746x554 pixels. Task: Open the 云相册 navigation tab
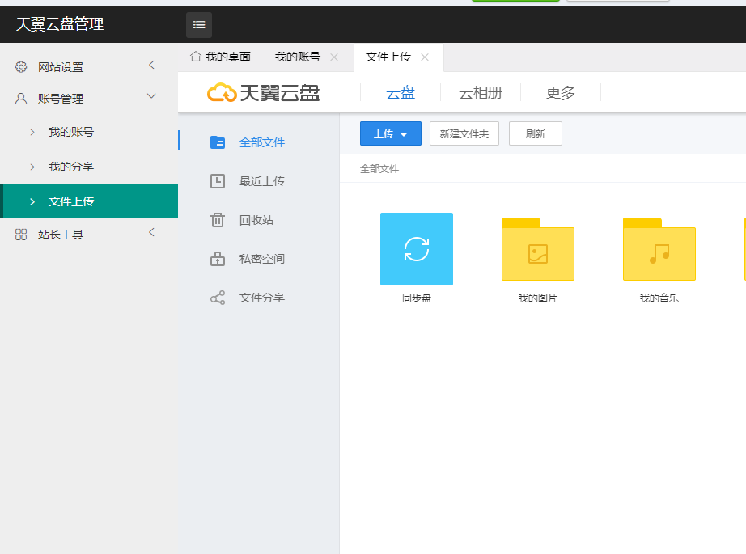[x=481, y=93]
